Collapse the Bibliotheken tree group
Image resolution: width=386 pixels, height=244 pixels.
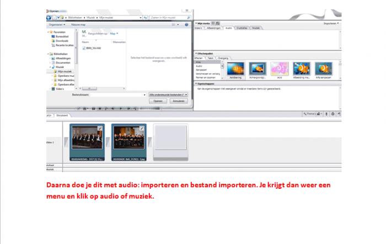(x=48, y=54)
